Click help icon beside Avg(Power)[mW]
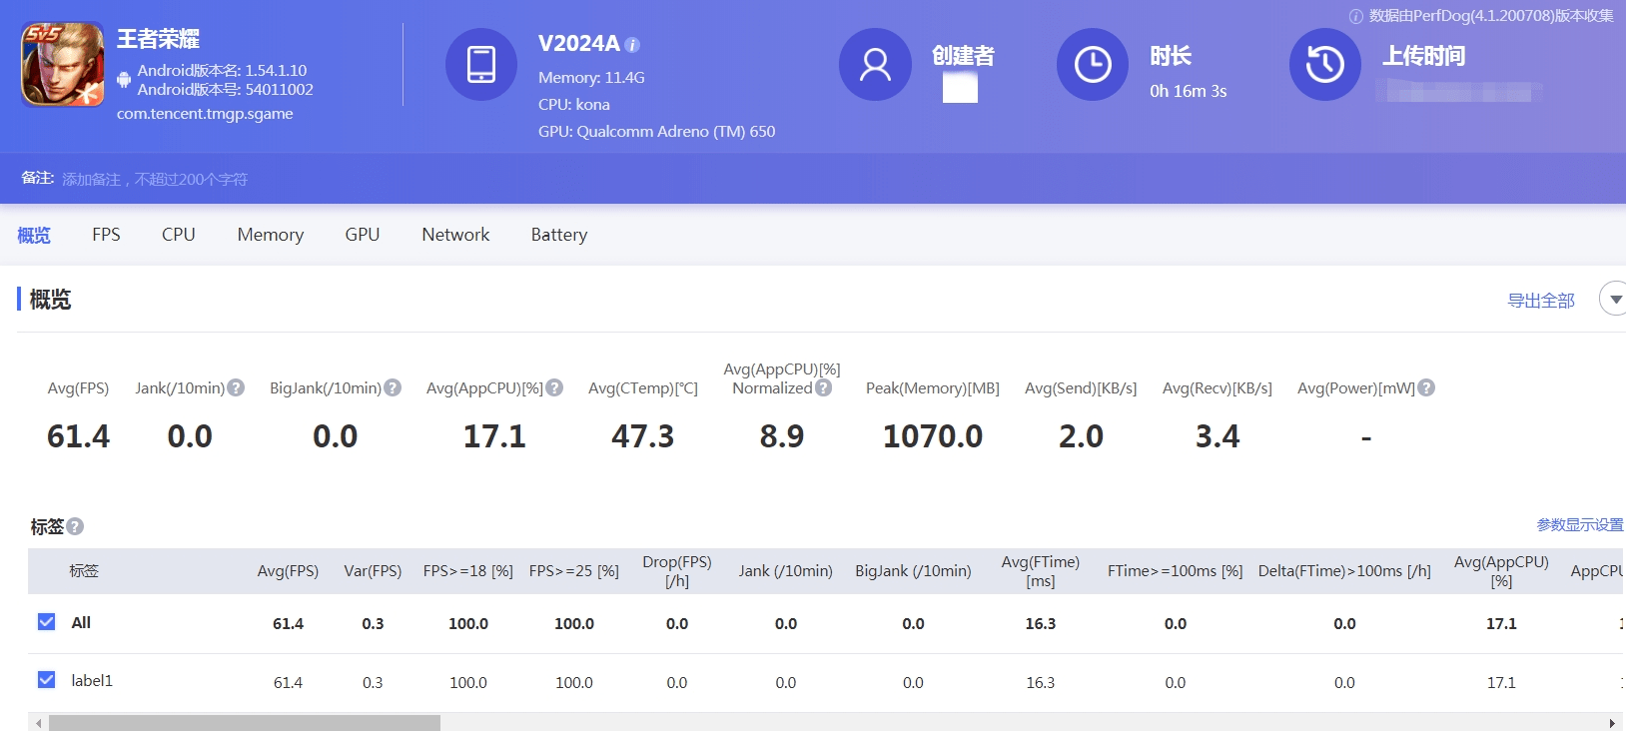 (x=1426, y=387)
